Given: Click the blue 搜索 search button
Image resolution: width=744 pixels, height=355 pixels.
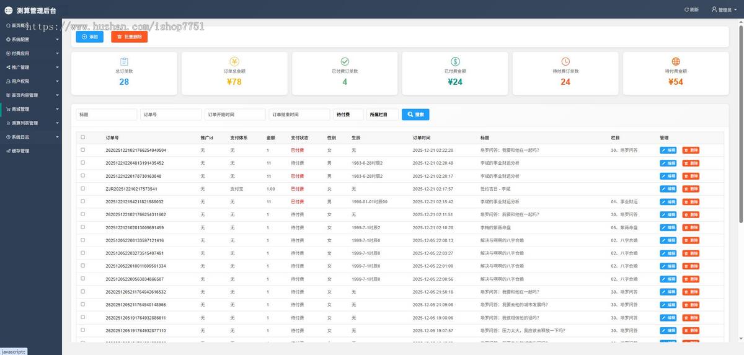Looking at the screenshot, I should [x=415, y=115].
